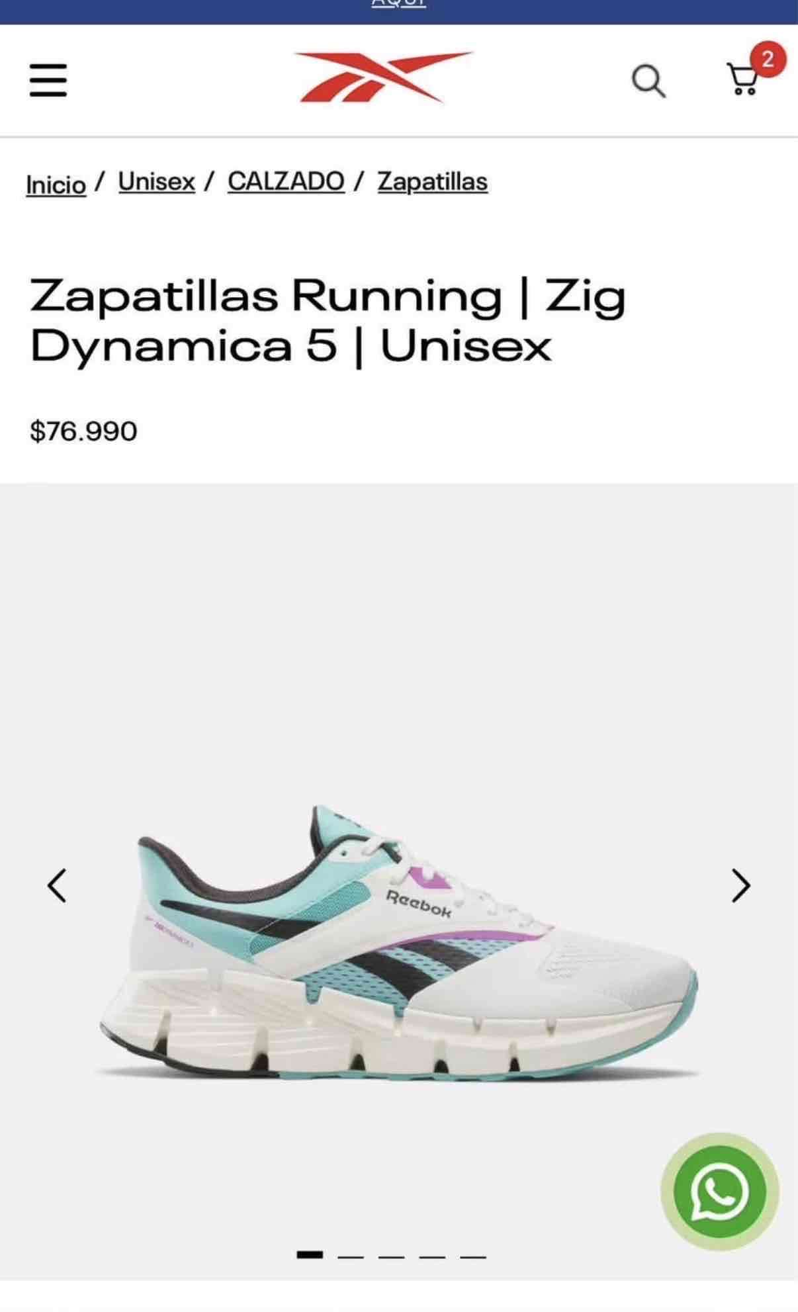Show previous product image with left arrow
The width and height of the screenshot is (798, 1312).
(57, 885)
